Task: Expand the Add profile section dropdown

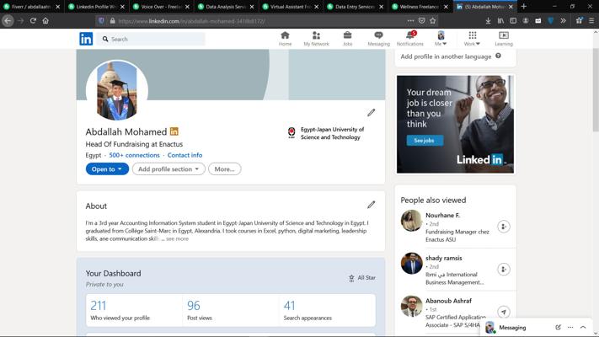Action: point(168,168)
